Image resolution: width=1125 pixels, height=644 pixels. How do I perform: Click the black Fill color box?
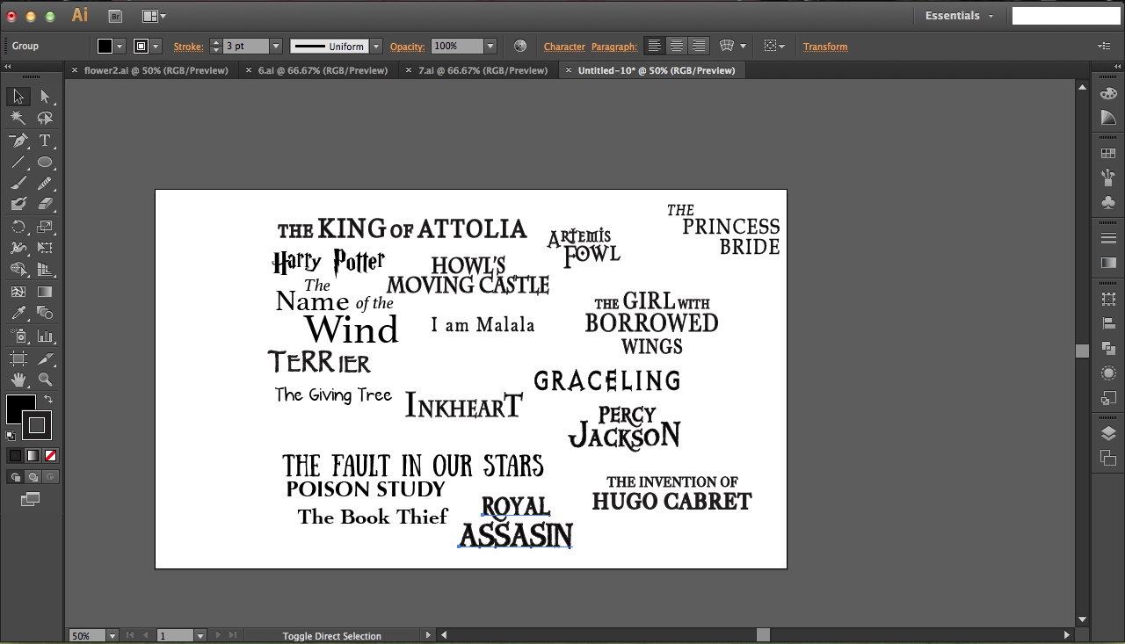click(x=20, y=409)
